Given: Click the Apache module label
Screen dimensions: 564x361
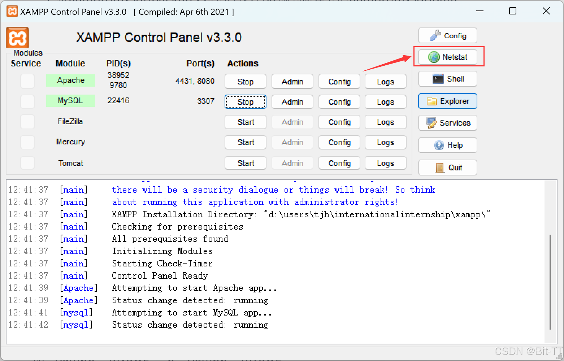Looking at the screenshot, I should [x=71, y=80].
